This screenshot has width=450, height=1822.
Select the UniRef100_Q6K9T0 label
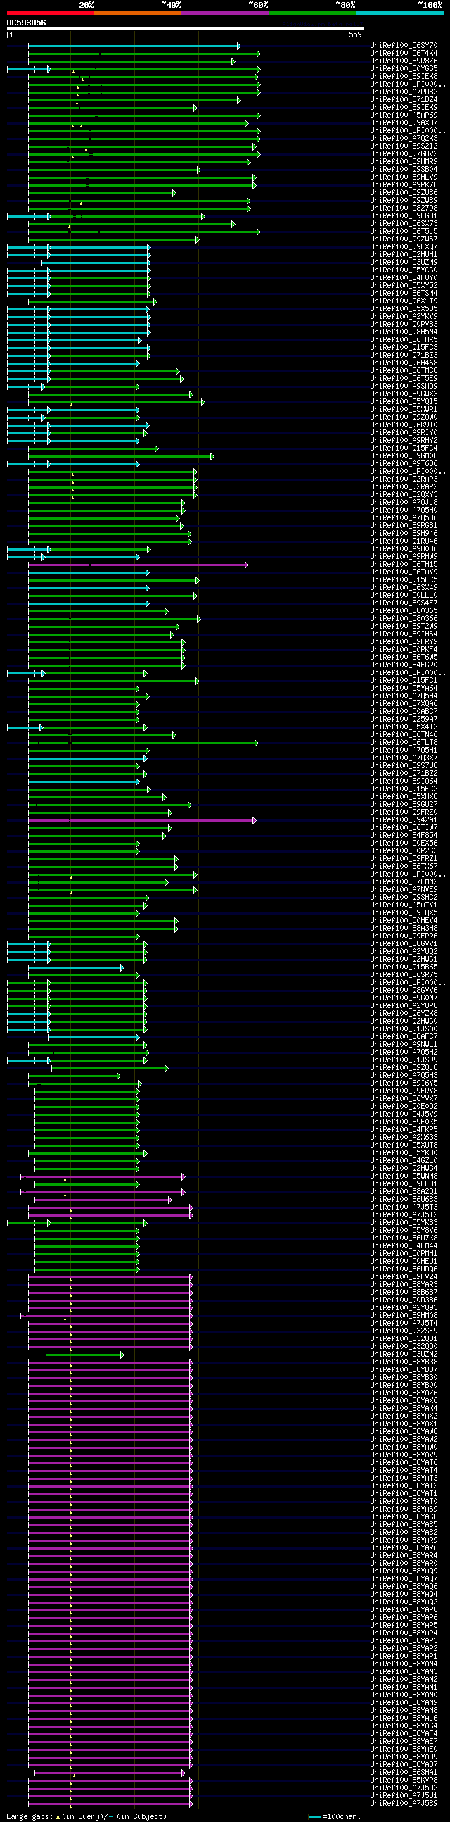(404, 426)
